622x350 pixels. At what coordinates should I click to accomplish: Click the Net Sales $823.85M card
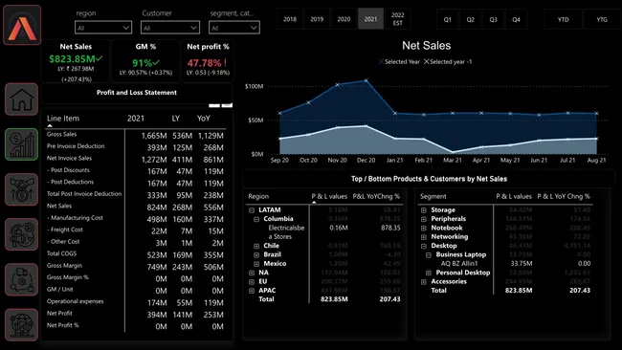[76, 62]
